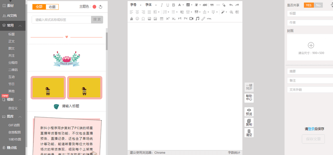
Task: Insert a table from the toolbar
Action: tap(161, 18)
